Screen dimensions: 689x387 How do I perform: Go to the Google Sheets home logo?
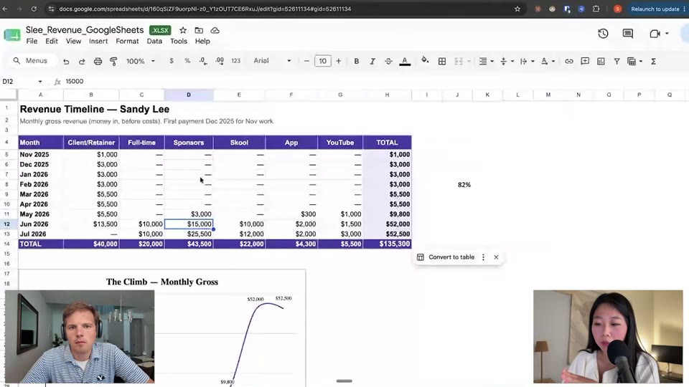coord(12,34)
